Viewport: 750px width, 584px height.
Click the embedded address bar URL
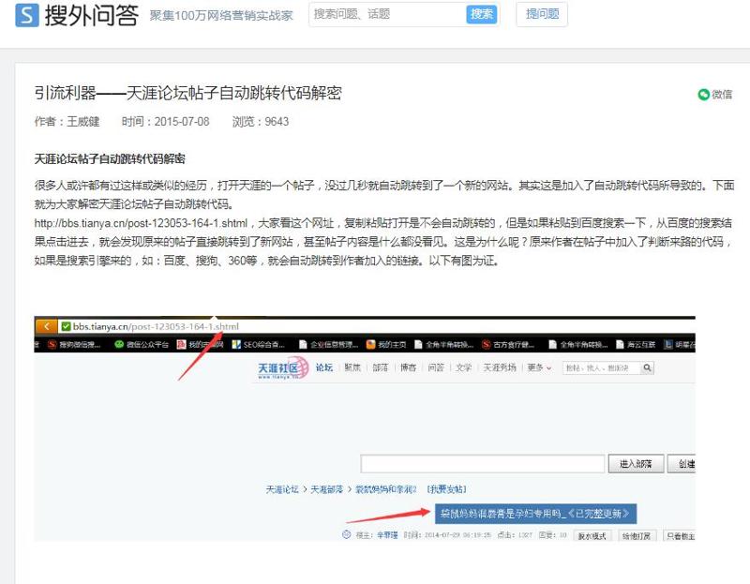(156, 326)
